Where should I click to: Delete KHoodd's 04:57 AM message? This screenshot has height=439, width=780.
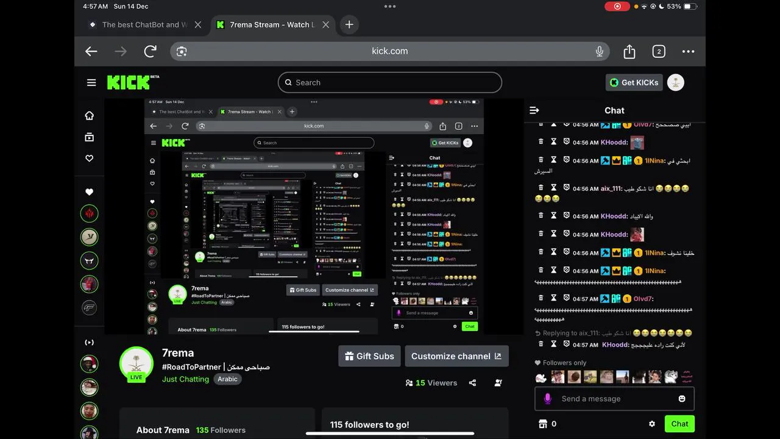541,344
